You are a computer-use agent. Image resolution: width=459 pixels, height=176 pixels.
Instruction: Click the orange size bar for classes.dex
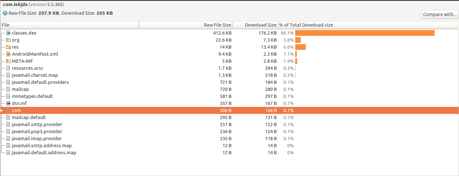point(365,33)
